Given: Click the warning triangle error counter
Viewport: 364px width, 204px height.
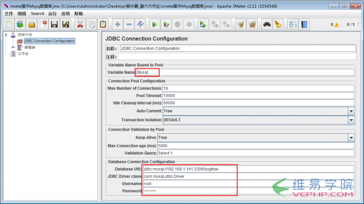Looking at the screenshot, I should tap(336, 25).
